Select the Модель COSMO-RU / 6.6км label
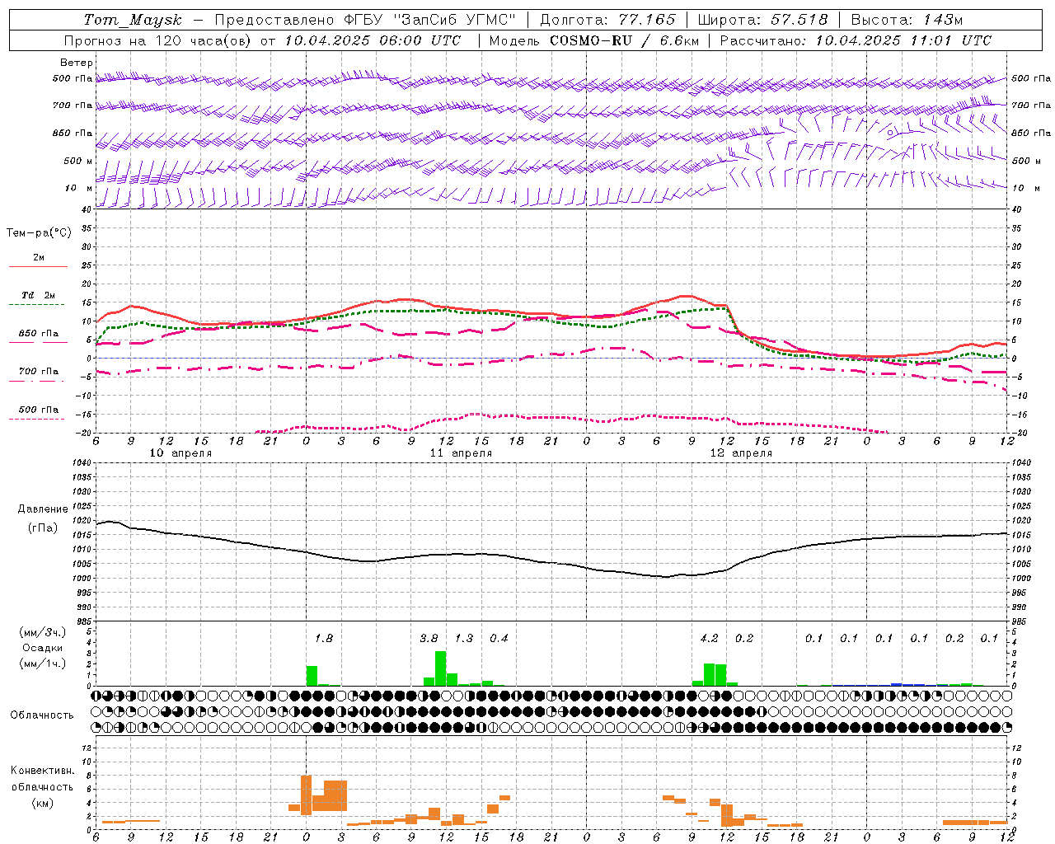 click(x=594, y=40)
